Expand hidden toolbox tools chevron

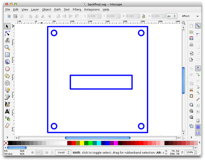coord(7,137)
